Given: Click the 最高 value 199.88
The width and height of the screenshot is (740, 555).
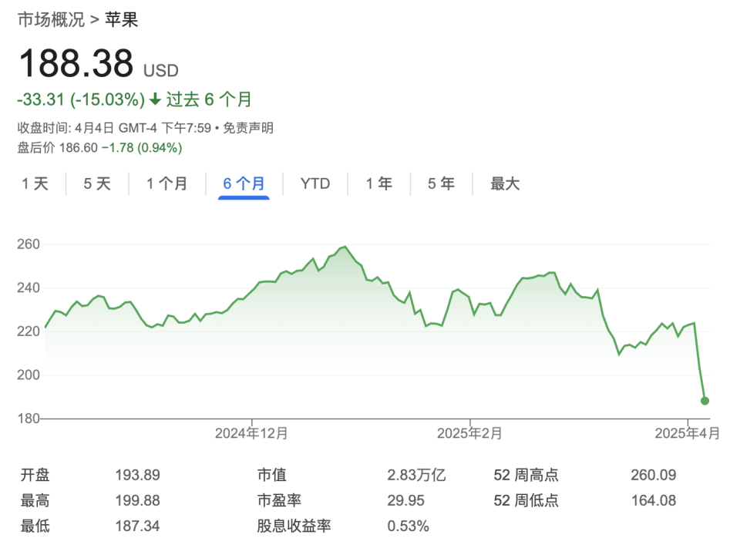Looking at the screenshot, I should pyautogui.click(x=137, y=500).
